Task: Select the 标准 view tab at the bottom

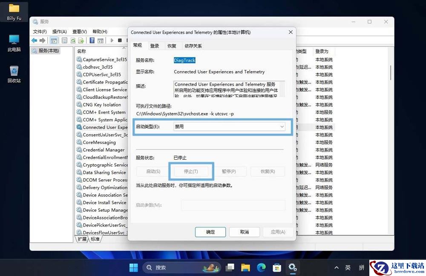Action: pyautogui.click(x=95, y=239)
